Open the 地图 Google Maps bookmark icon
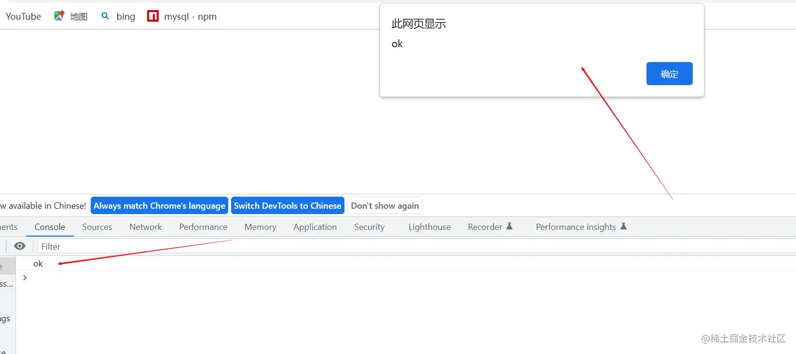 (59, 15)
